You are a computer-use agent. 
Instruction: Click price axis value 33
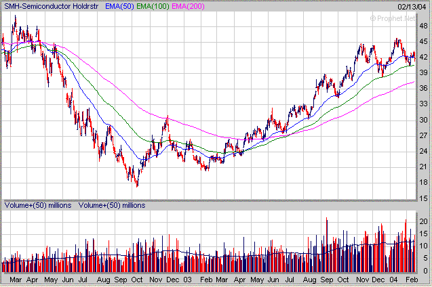423,104
